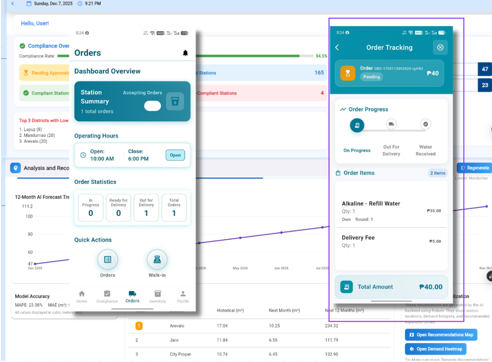This screenshot has height=362, width=492.
Task: Open the Recommendations Map
Action: click(x=441, y=335)
